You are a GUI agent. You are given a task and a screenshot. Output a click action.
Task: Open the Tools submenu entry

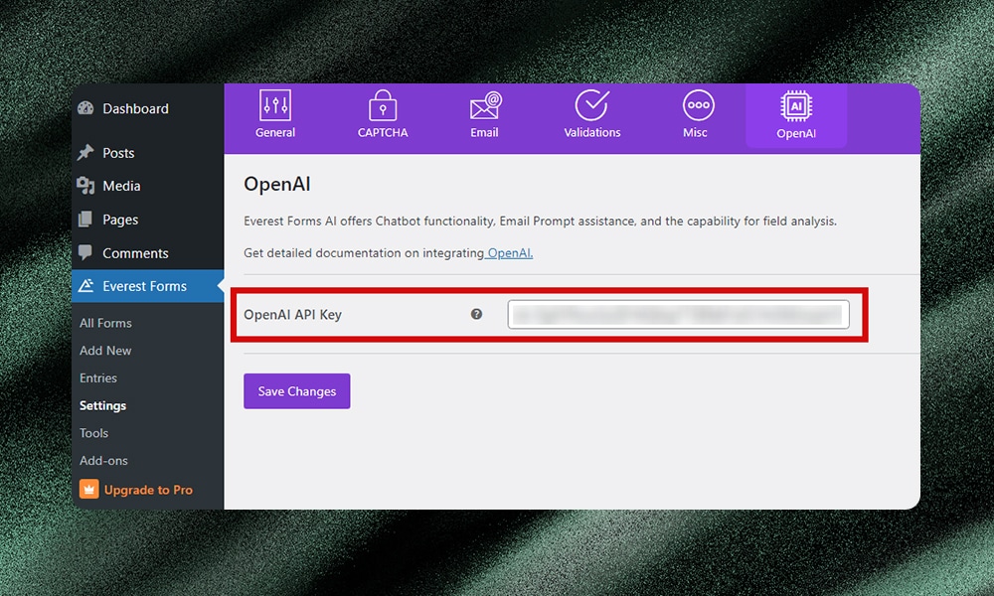92,433
